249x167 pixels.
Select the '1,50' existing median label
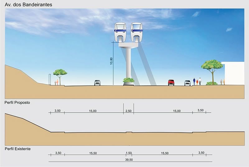(x=129, y=153)
